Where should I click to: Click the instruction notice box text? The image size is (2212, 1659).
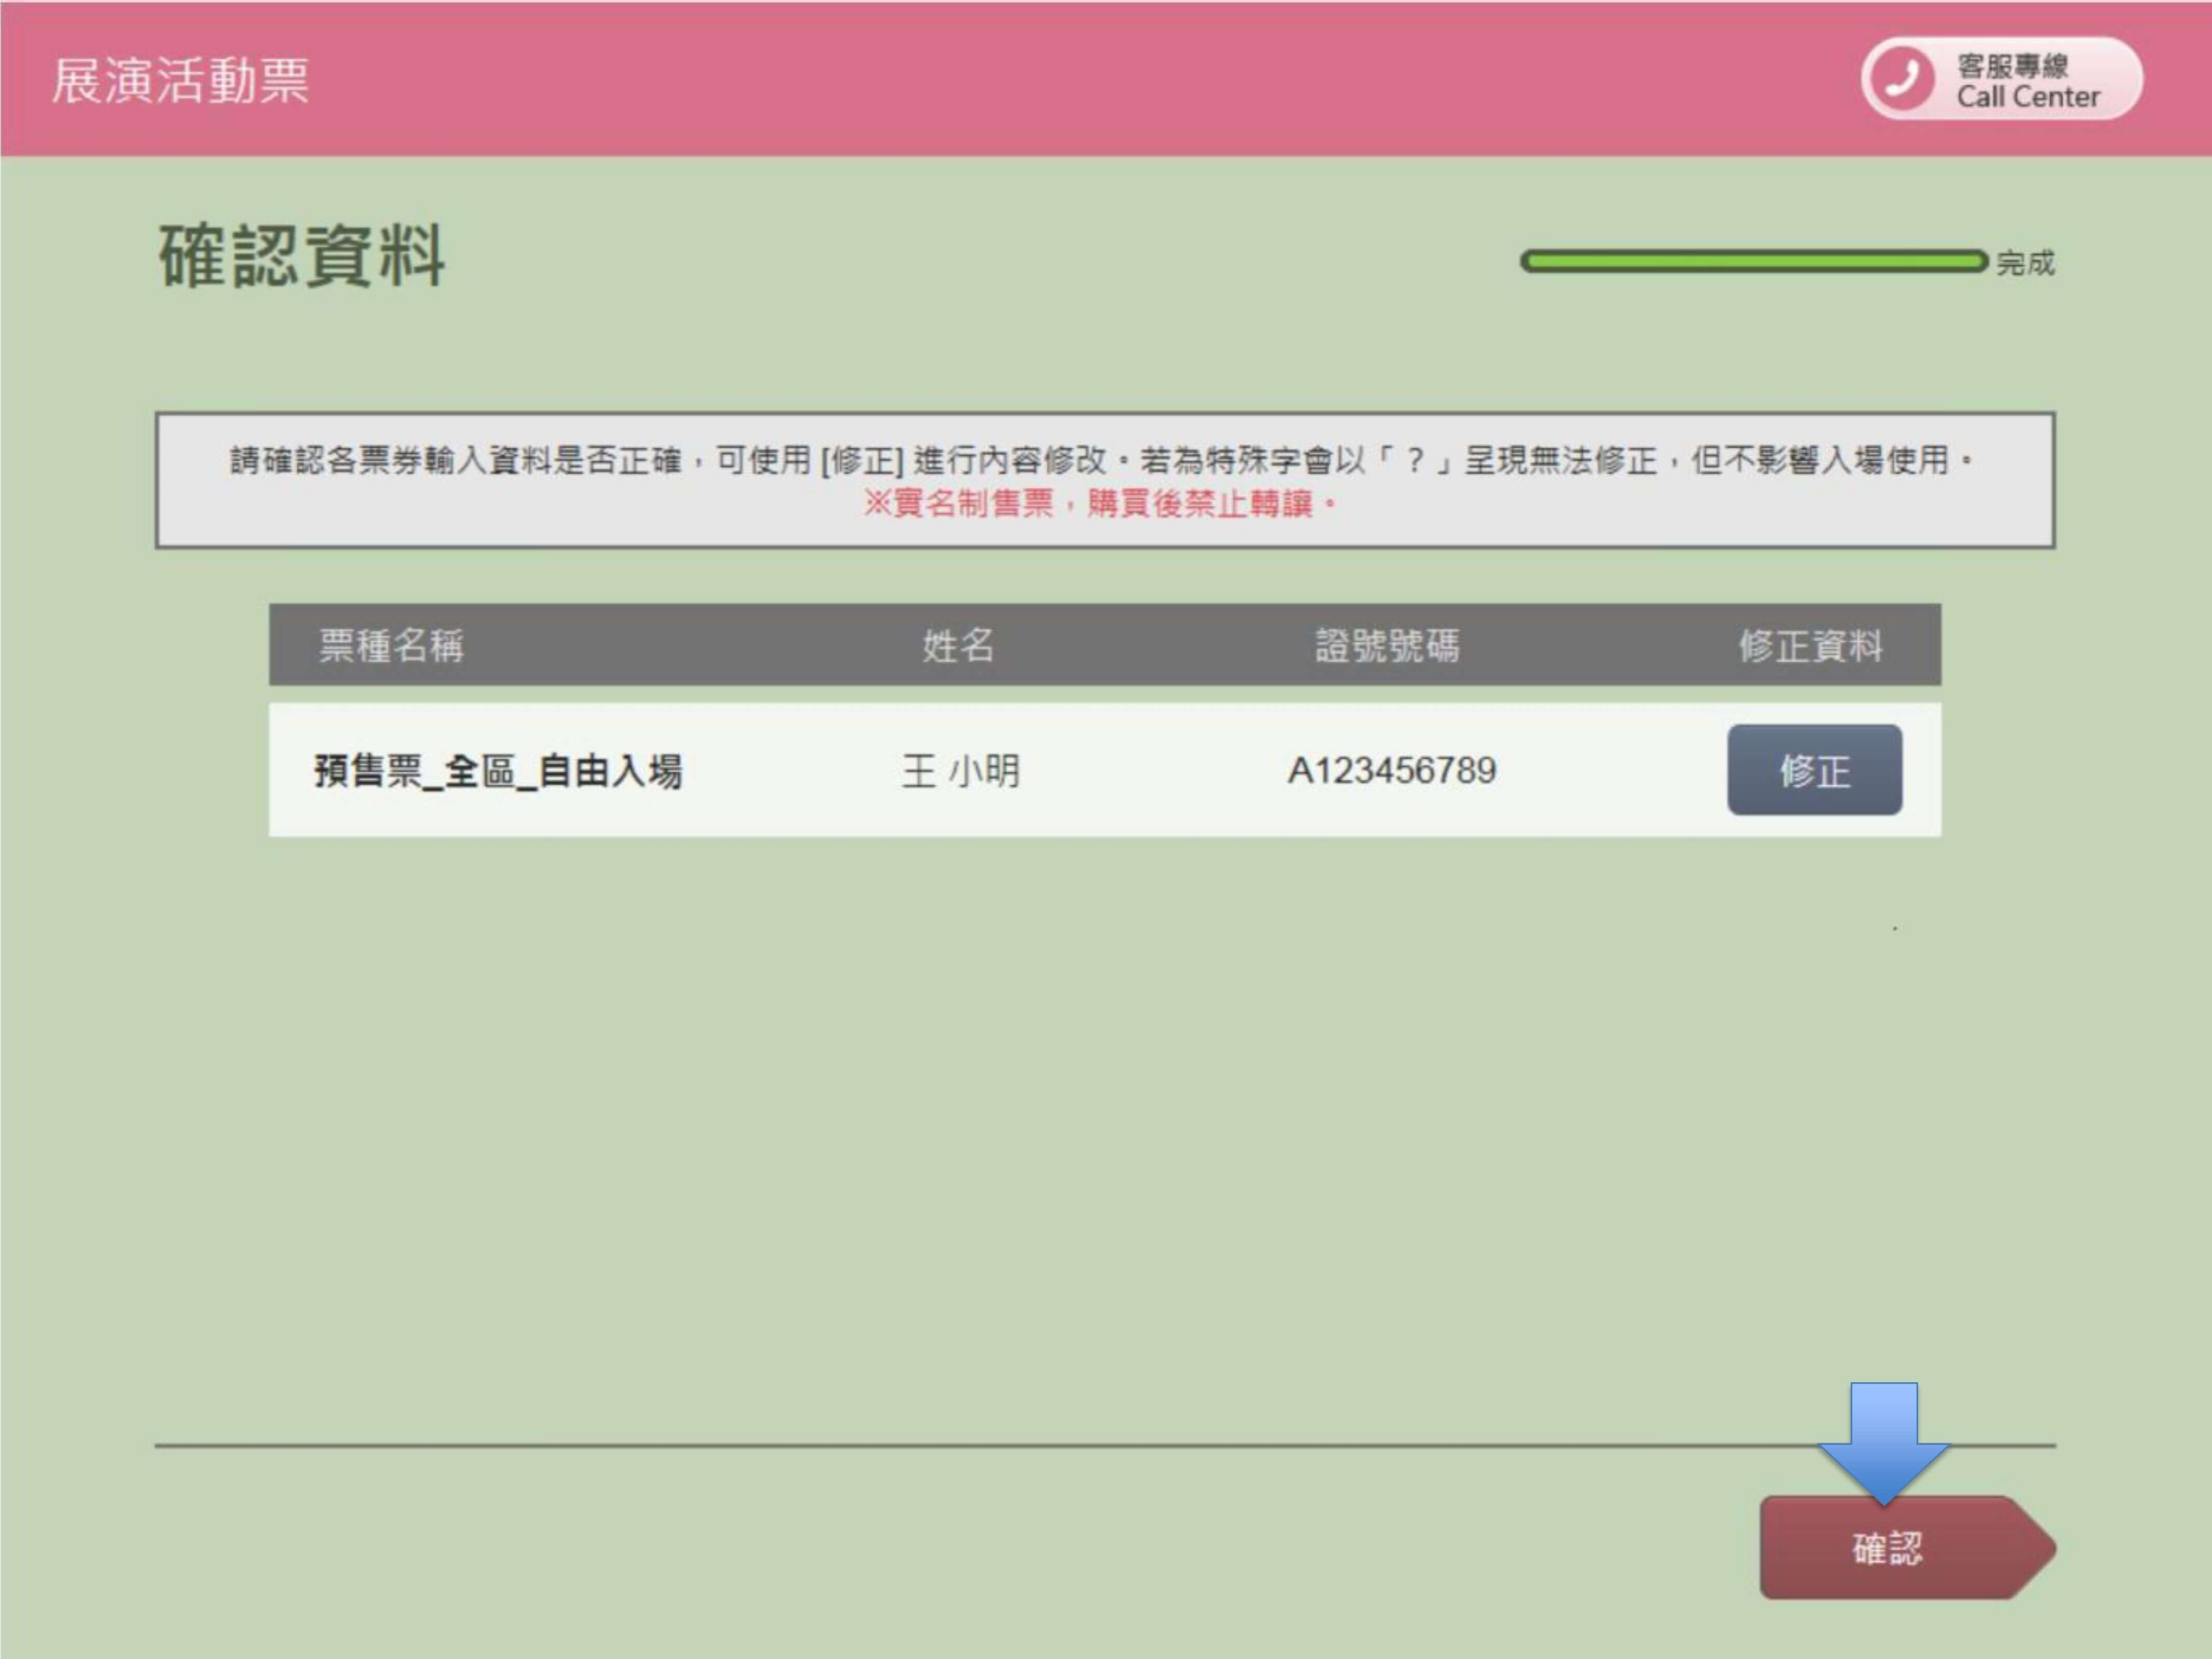[x=1100, y=461]
